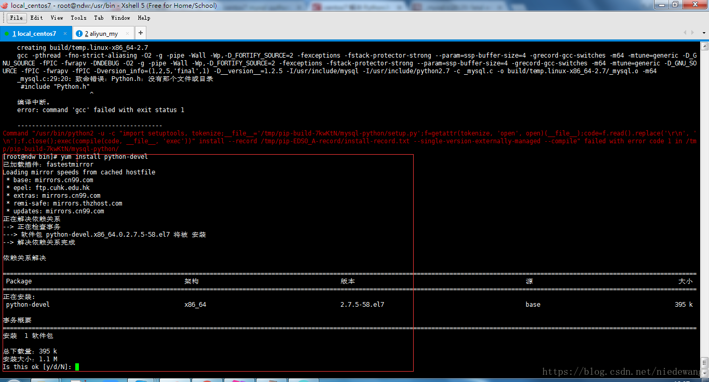This screenshot has height=382, width=709.
Task: Click the 'x86_64' architecture value
Action: click(195, 305)
